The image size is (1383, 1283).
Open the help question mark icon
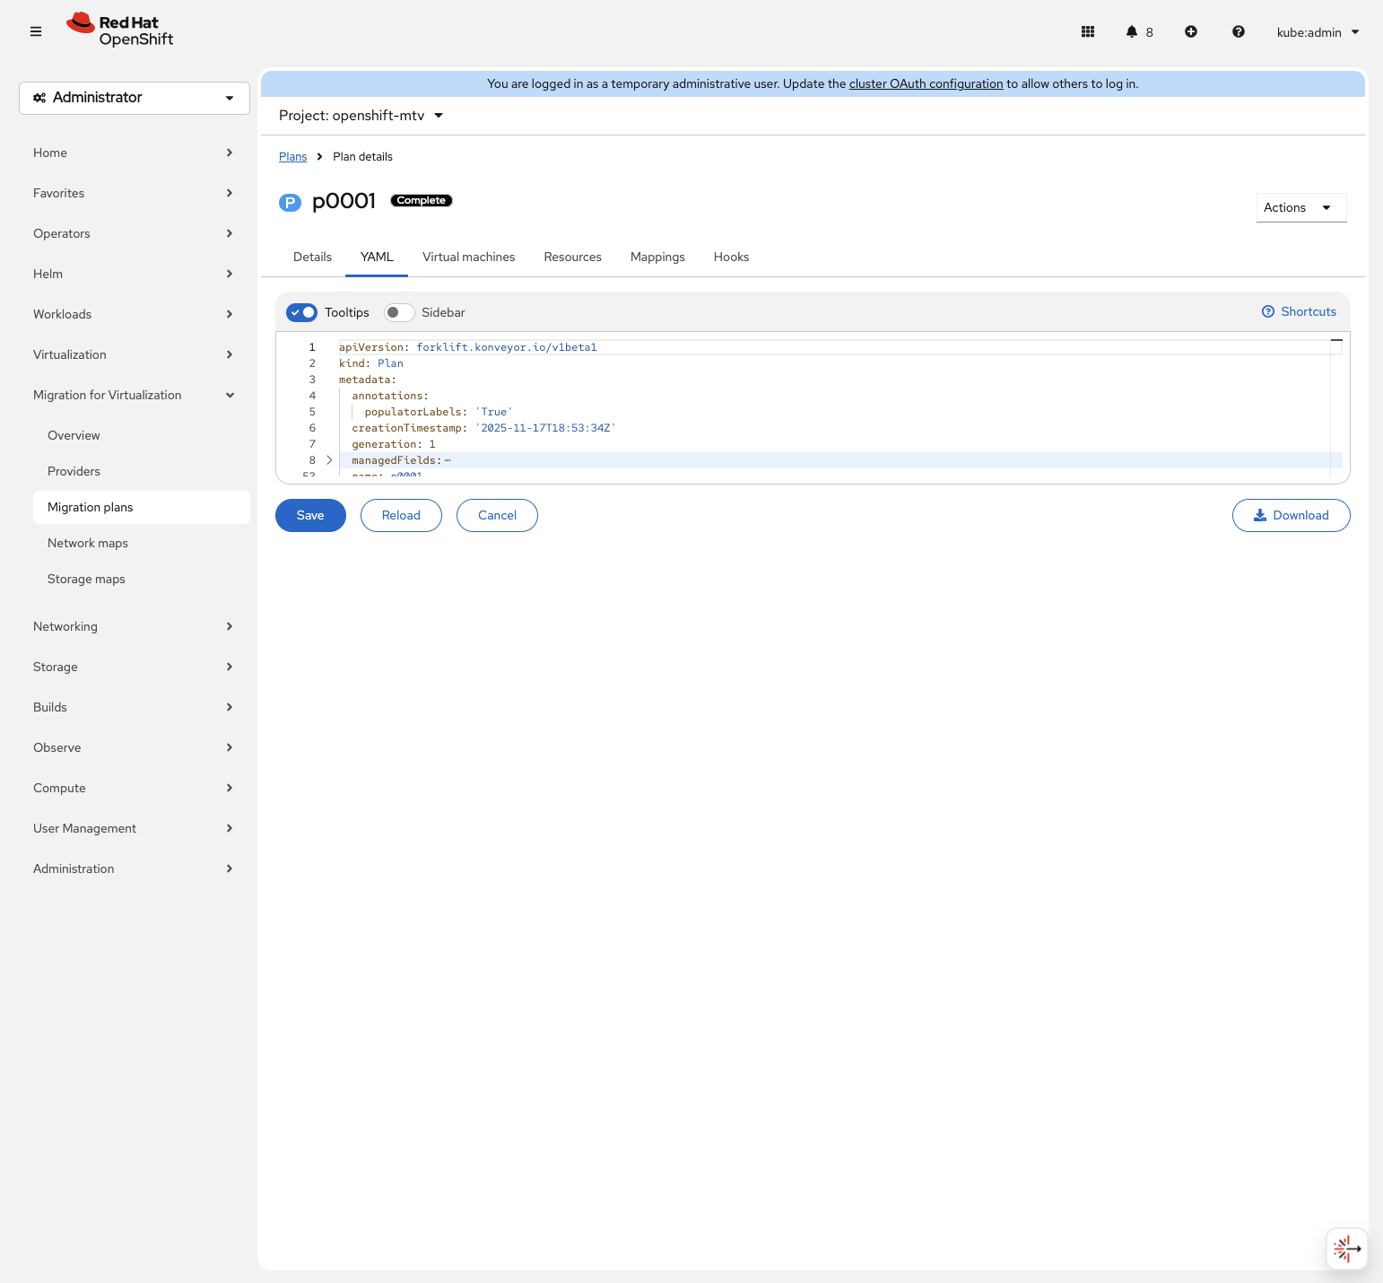pos(1239,31)
